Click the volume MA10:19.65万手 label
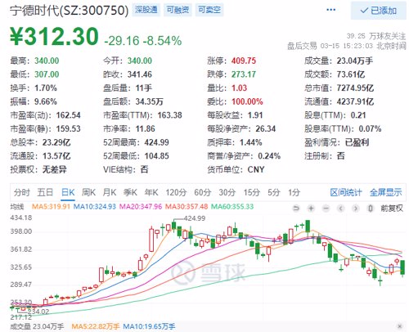Viewport: 409px width, 332px height. tap(149, 326)
